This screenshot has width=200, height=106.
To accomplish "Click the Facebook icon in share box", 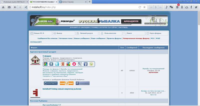I will pos(85,64).
